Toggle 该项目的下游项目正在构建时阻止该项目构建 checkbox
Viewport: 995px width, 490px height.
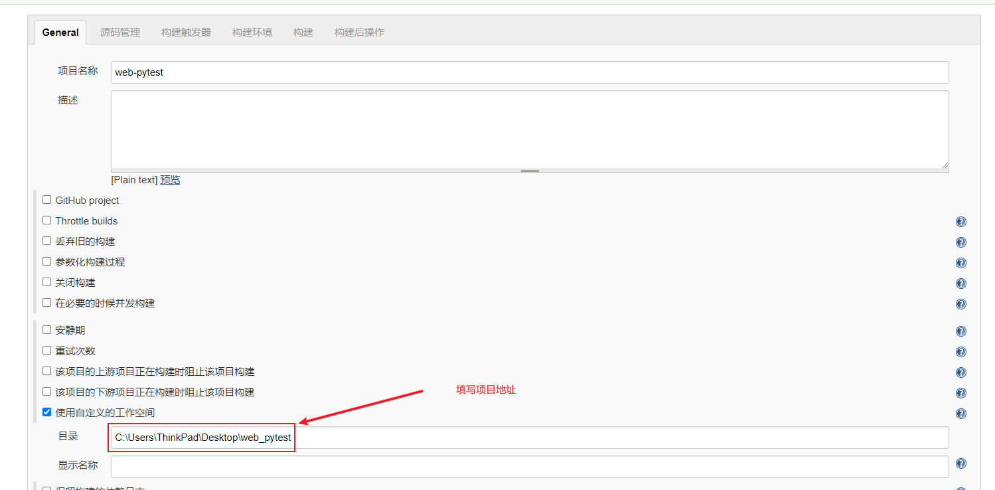(46, 391)
